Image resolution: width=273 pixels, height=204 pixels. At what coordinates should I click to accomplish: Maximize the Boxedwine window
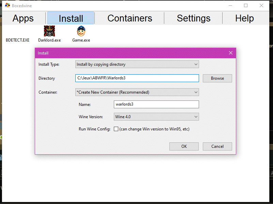pos(246,5)
